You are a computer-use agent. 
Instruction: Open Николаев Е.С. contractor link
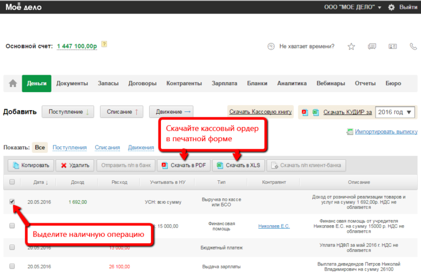coord(274,226)
